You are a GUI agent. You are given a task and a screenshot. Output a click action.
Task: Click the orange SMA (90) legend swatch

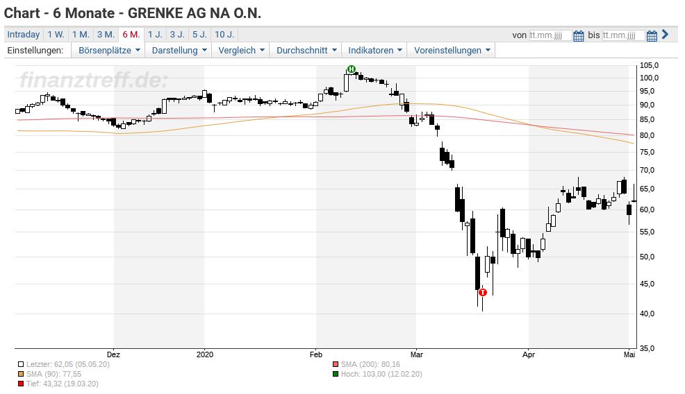click(x=21, y=374)
